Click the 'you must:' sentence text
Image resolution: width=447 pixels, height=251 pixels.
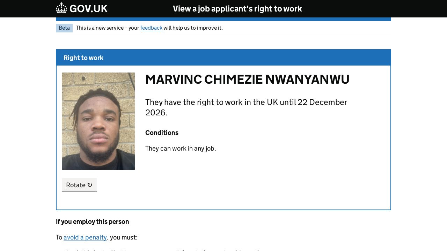[124, 237]
